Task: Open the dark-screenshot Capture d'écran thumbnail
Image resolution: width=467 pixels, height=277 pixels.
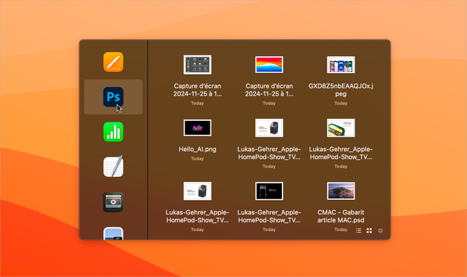Action: 197,65
